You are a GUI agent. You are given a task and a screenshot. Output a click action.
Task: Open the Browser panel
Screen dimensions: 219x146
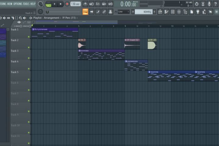(185, 12)
